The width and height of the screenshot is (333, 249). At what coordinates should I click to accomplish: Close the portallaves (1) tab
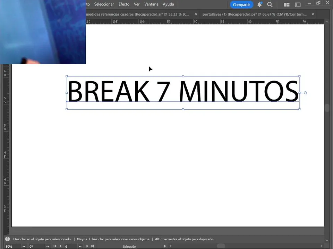(313, 15)
